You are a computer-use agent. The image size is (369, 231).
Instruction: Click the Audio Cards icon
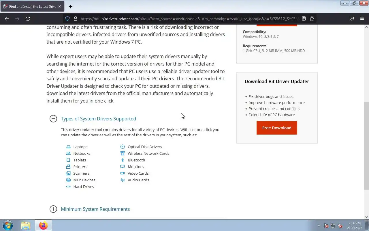point(123,180)
